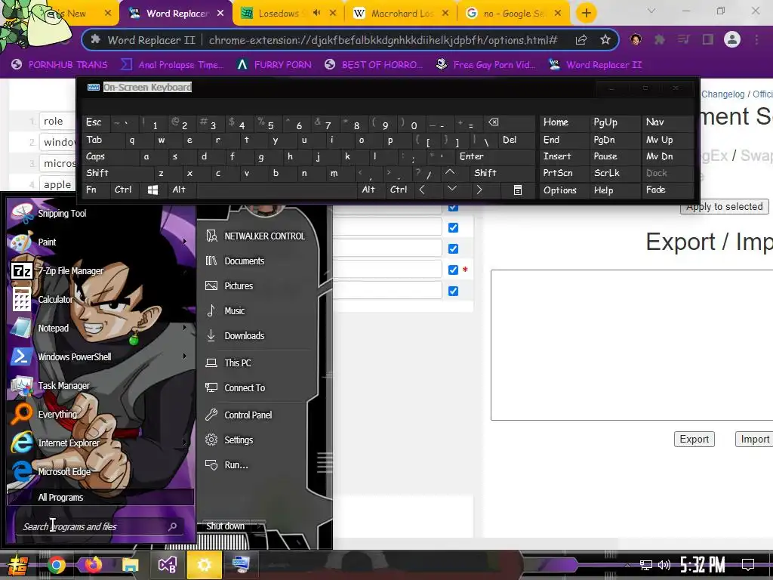
Task: Open a new Chrome tab
Action: pos(586,14)
